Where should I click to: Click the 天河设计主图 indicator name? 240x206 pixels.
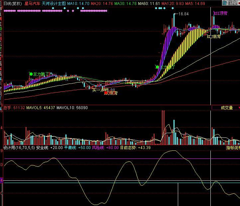point(54,3)
